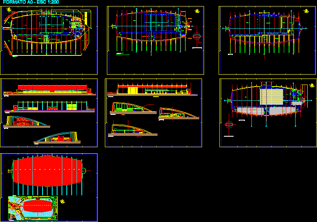Select the key-plan ellipse symbol on the middle-right sheet
Viewport: 317px width, 222px height.
tap(229, 125)
